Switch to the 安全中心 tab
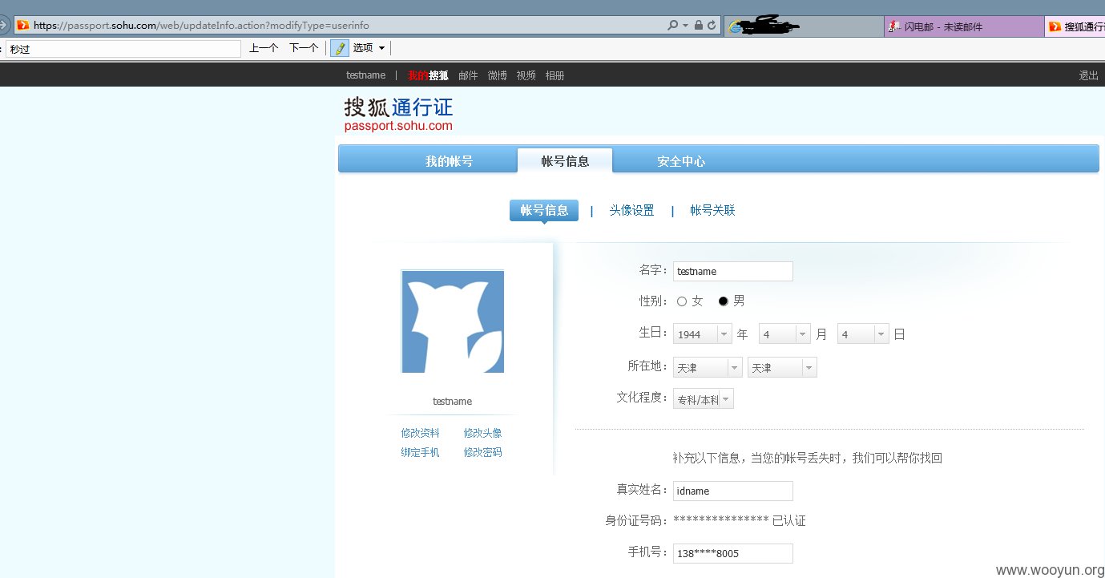1105x578 pixels. pyautogui.click(x=681, y=161)
